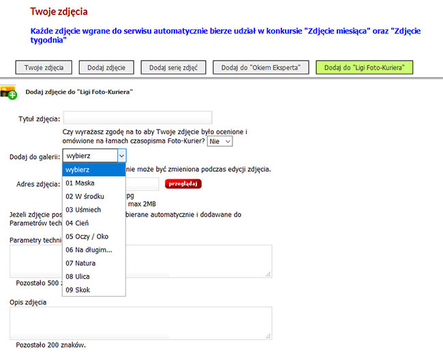Click the 'max 2MB' size note

pos(142,204)
